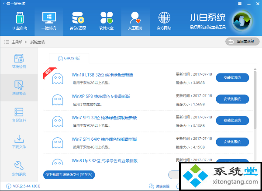Click the version info icon

(9, 186)
